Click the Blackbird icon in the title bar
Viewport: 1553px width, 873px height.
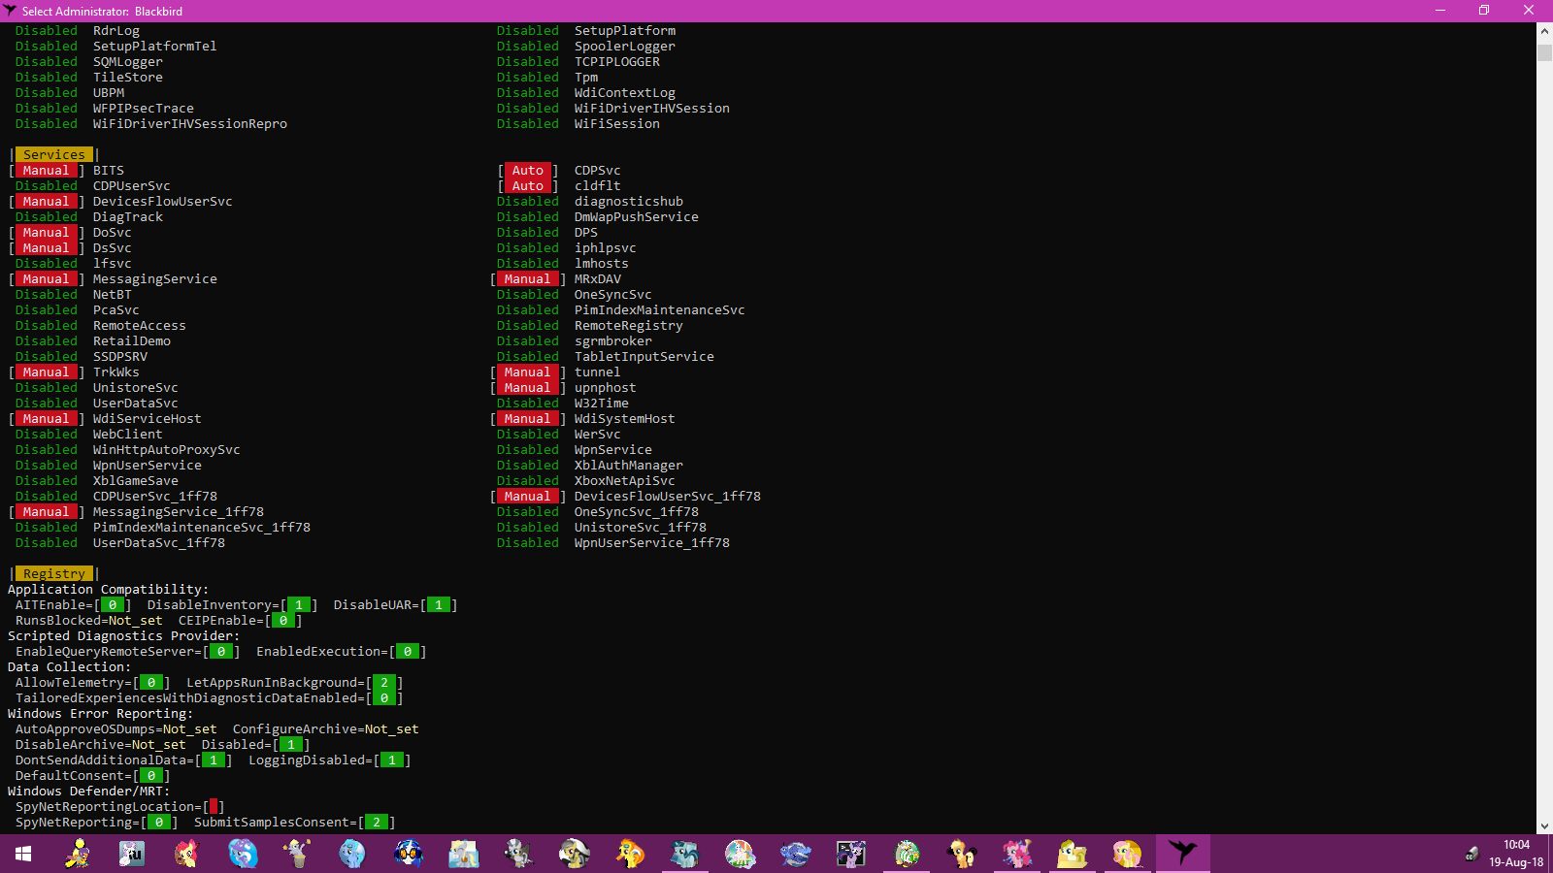tap(10, 11)
